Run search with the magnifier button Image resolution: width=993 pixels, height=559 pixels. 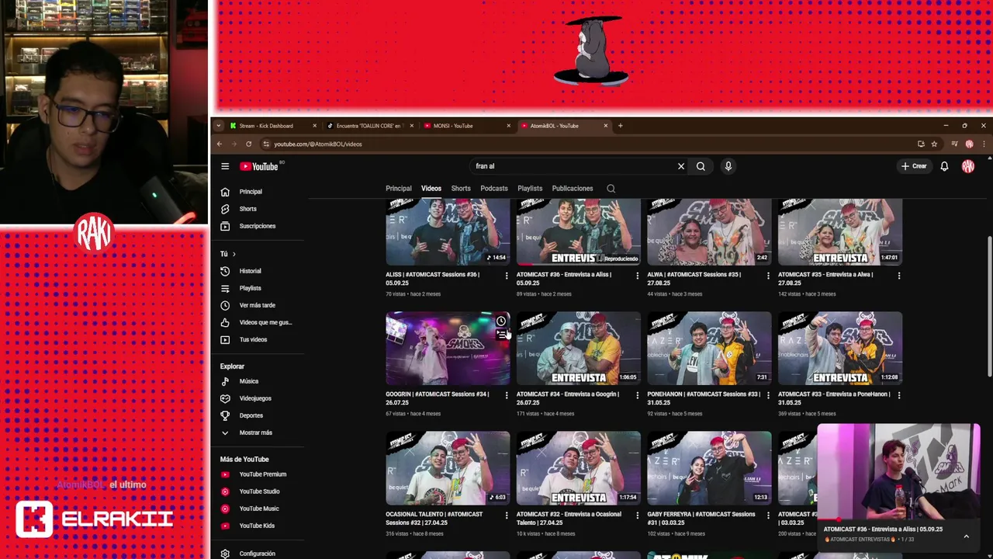[701, 166]
